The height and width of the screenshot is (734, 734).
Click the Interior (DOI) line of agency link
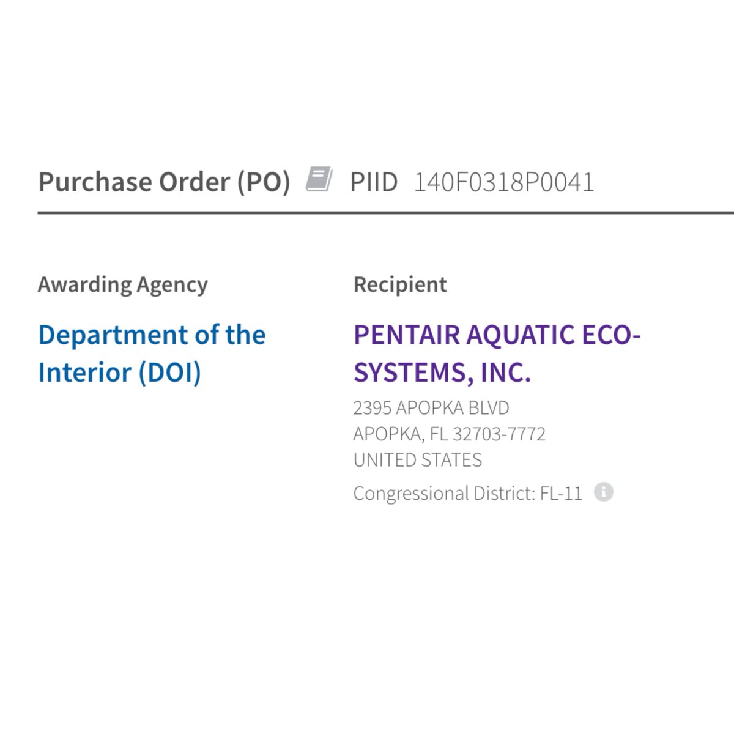coord(120,373)
